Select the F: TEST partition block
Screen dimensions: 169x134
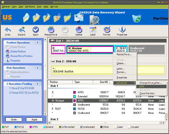pyautogui.click(x=121, y=49)
